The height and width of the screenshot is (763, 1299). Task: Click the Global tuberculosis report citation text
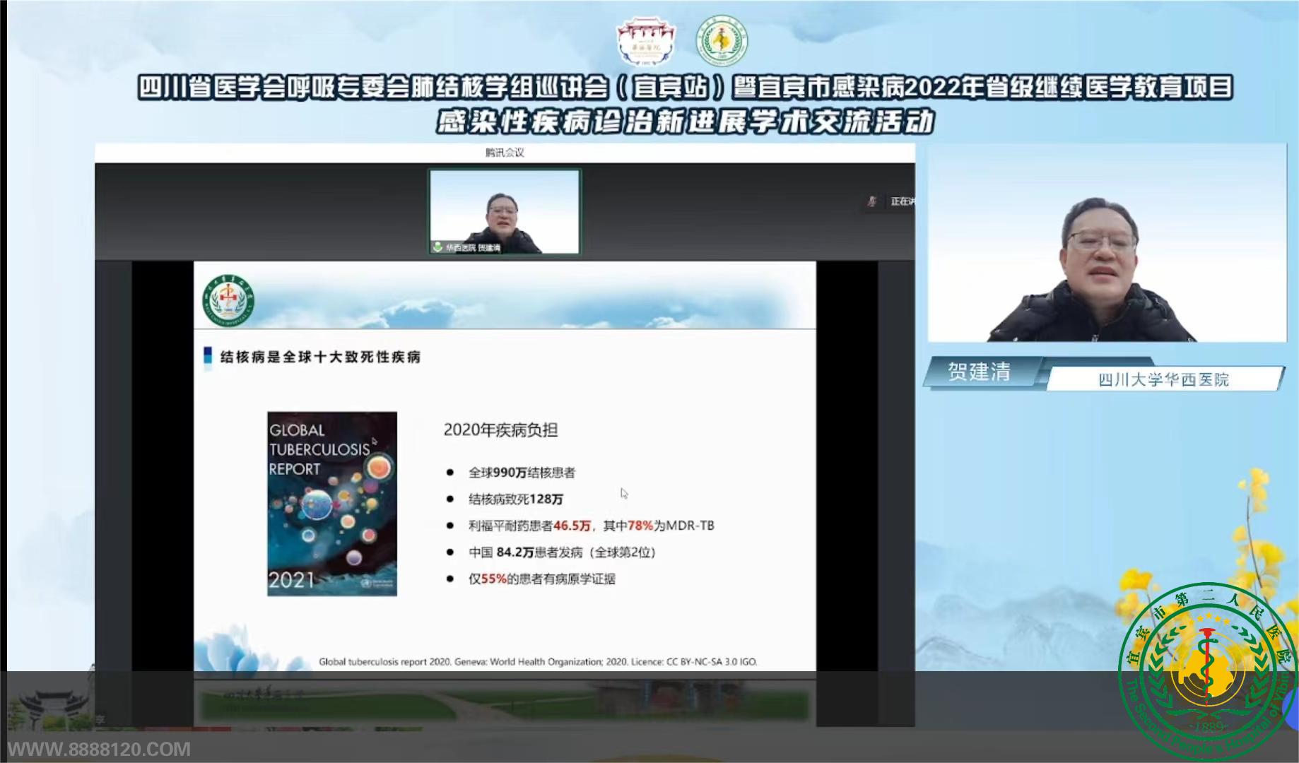(x=537, y=662)
